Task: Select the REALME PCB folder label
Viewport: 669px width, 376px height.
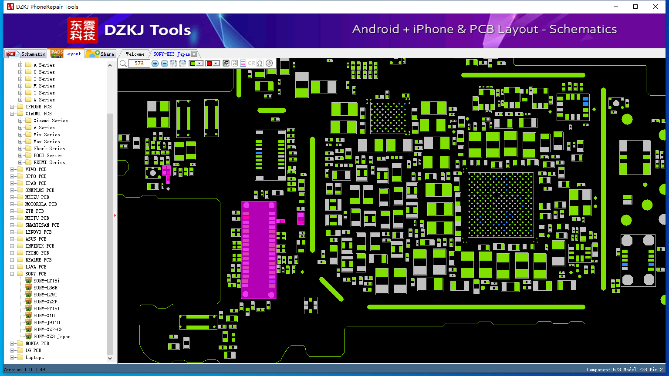Action: (38, 260)
